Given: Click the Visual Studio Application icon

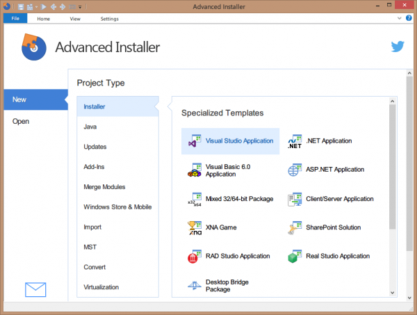Looking at the screenshot, I should (x=195, y=141).
